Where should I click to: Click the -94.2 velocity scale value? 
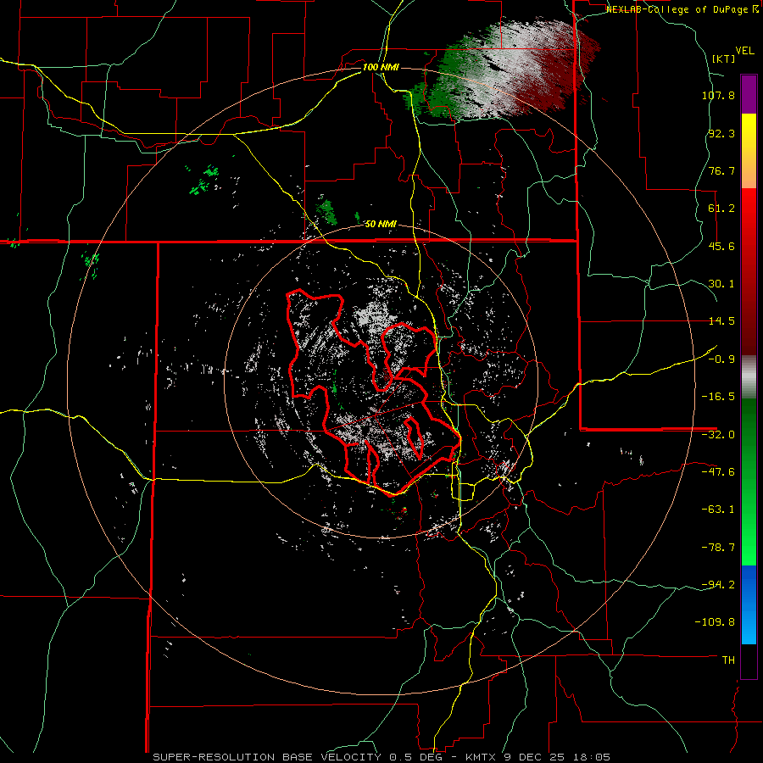click(x=718, y=584)
